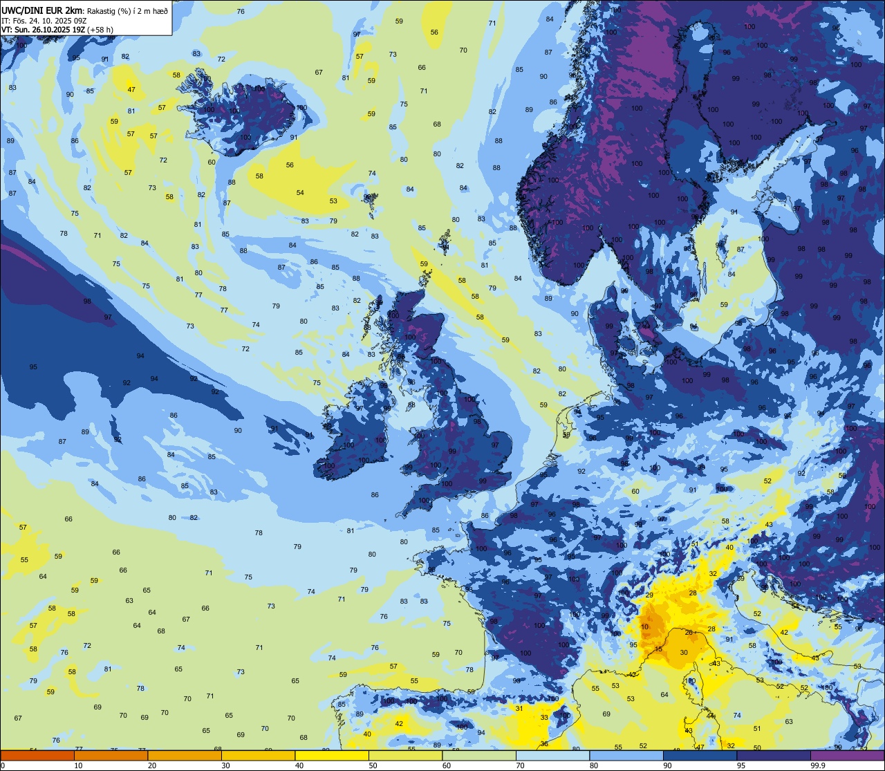This screenshot has width=885, height=771.
Task: Click the '15' humidity value on the map
Action: click(x=659, y=649)
